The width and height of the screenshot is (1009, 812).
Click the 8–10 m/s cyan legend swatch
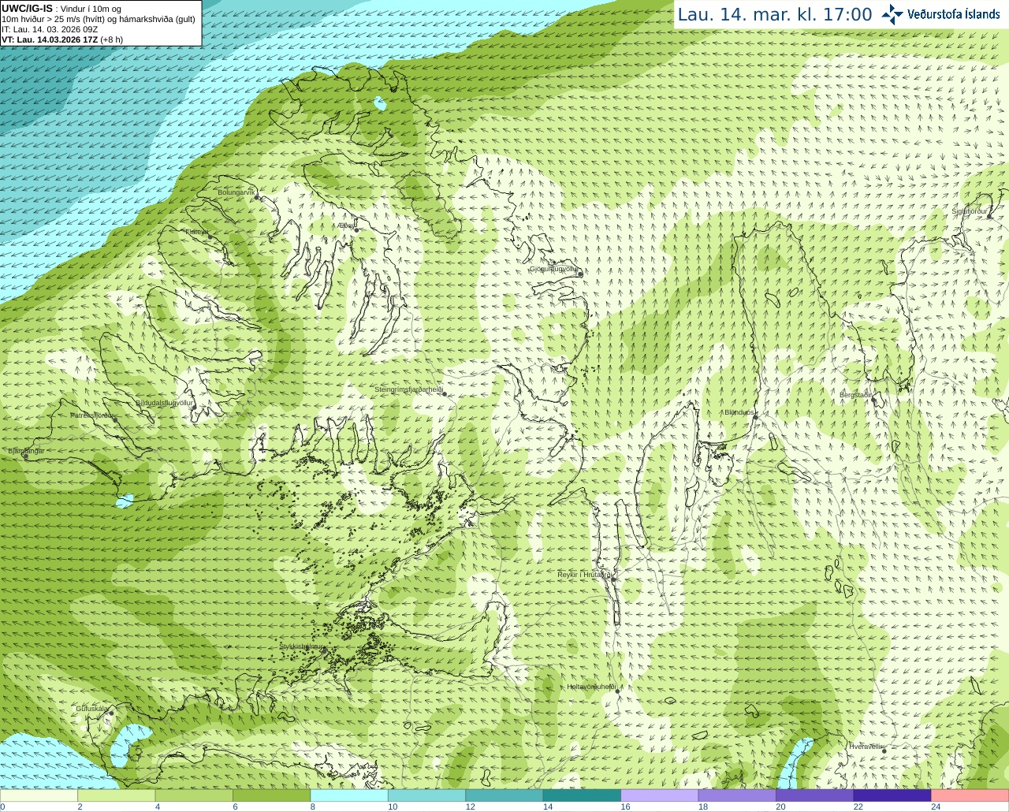point(349,795)
